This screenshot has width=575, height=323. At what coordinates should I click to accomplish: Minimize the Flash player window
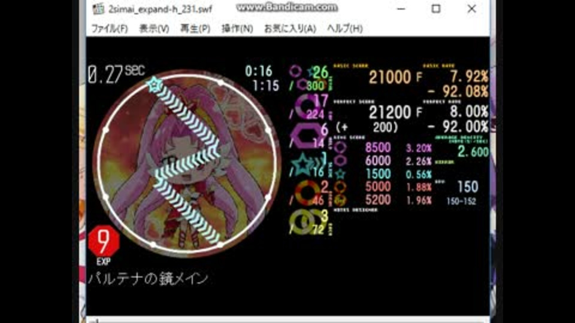[x=401, y=9]
